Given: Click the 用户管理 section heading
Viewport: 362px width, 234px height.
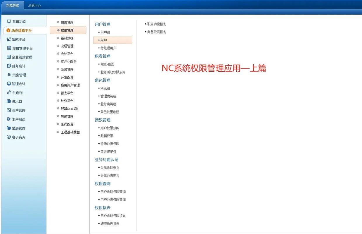Looking at the screenshot, I should pos(103,24).
